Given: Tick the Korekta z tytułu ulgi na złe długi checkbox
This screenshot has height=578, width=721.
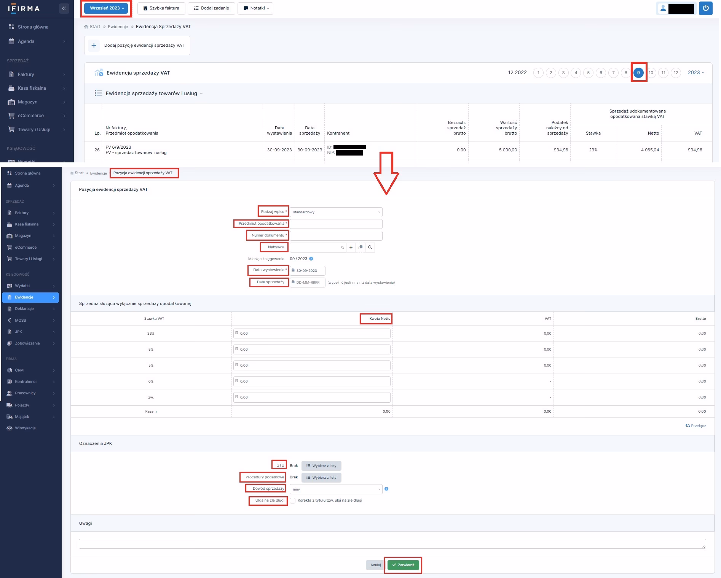Looking at the screenshot, I should coord(293,501).
